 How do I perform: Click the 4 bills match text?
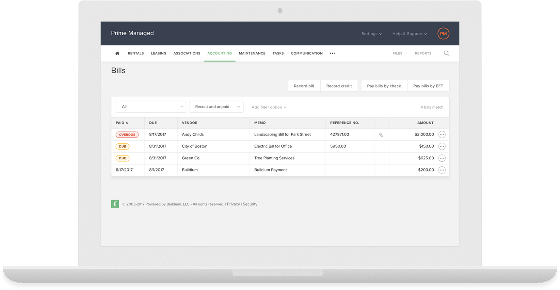tap(432, 107)
